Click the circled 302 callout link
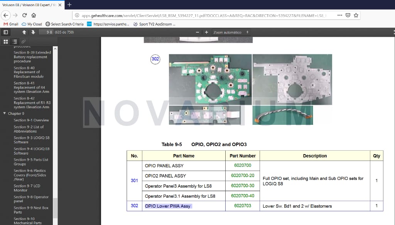Image resolution: width=395 pixels, height=225 pixels. [x=155, y=59]
